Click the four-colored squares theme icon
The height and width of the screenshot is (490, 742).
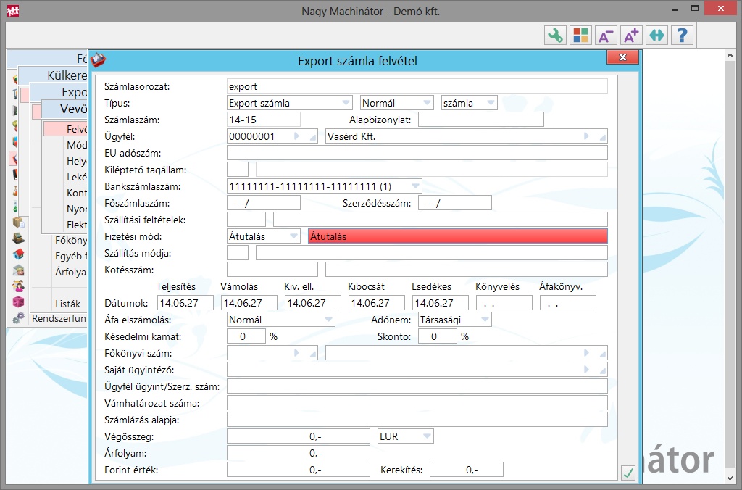[x=580, y=36]
